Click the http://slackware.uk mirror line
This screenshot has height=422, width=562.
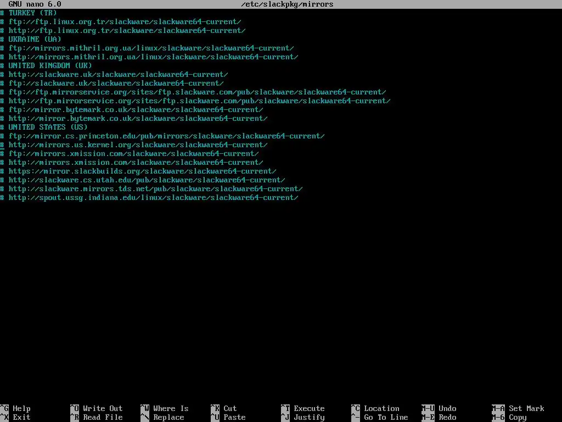click(x=114, y=74)
